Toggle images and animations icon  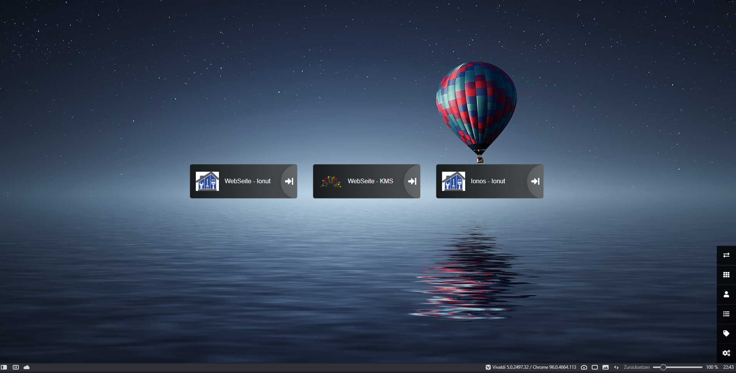click(x=606, y=367)
